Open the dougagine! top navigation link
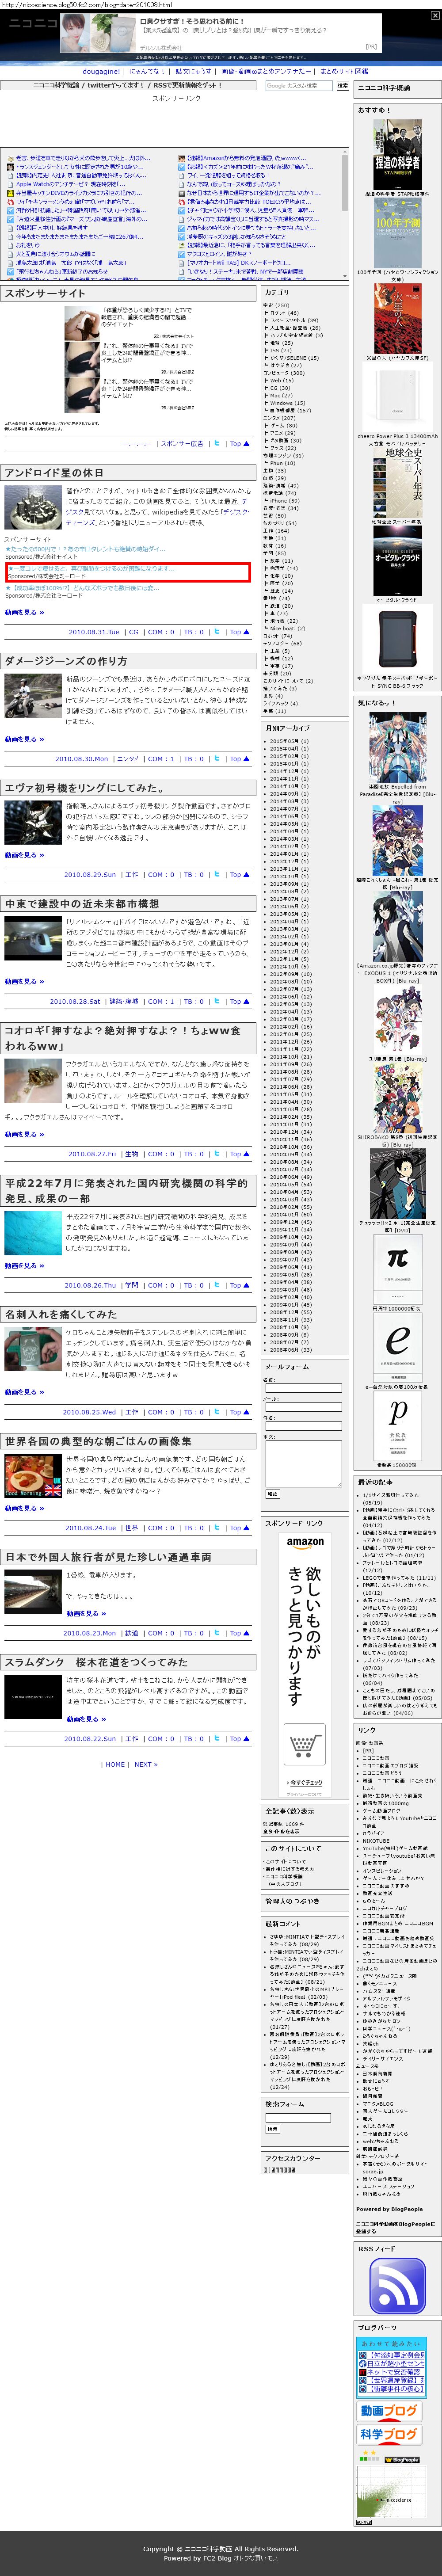This screenshot has width=442, height=2576. click(x=101, y=72)
